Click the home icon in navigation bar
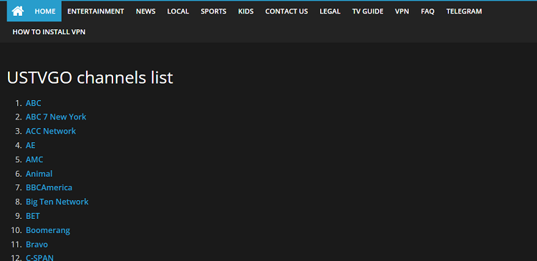The width and height of the screenshot is (537, 261). click(x=18, y=11)
